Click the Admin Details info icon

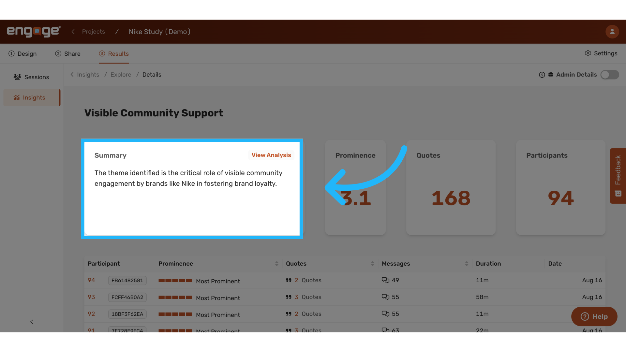[x=542, y=75]
